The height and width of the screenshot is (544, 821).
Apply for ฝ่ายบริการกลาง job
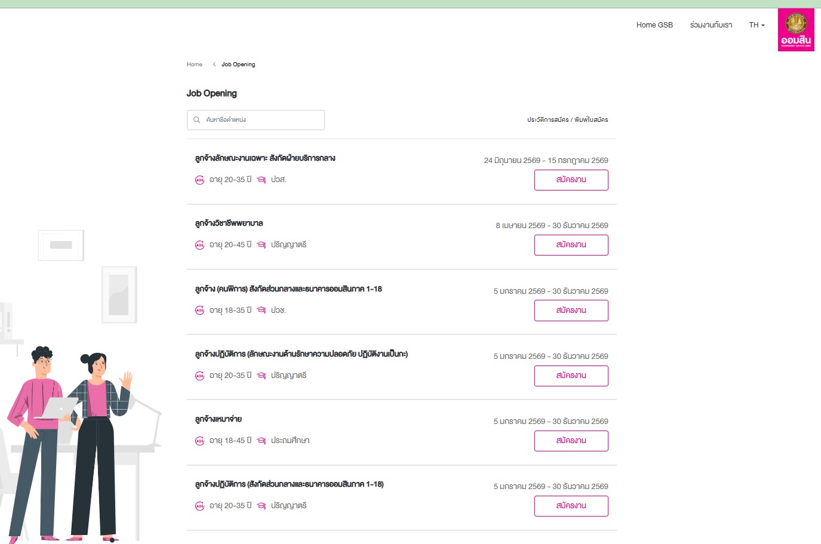point(571,180)
